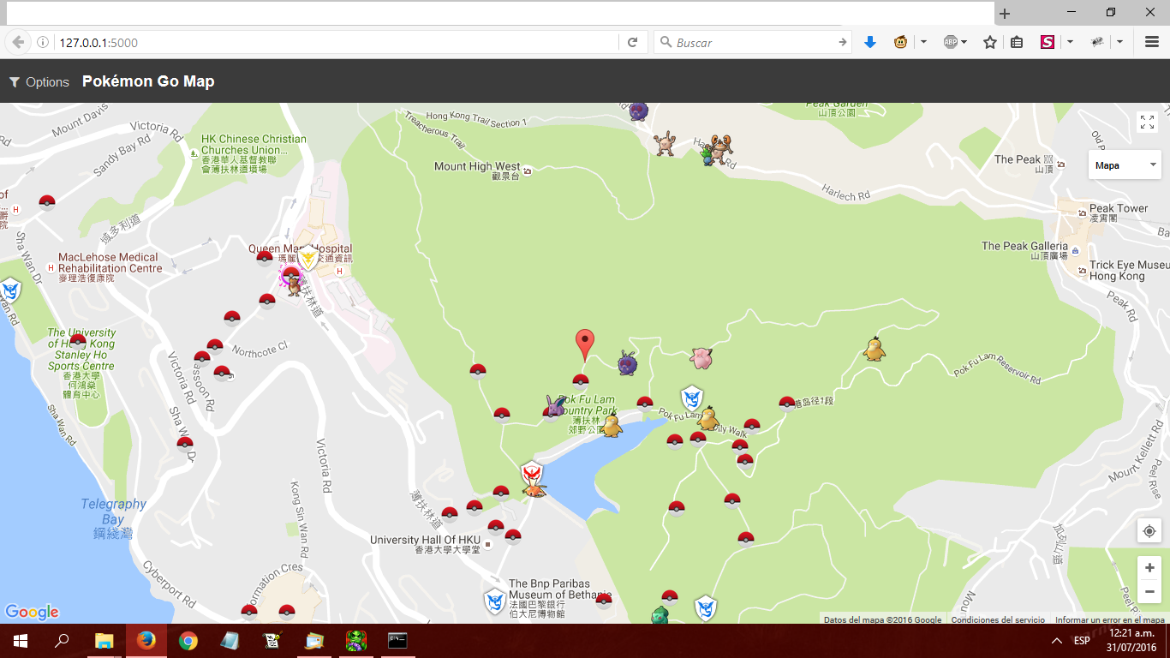The image size is (1170, 658).
Task: Reload the current page
Action: (x=632, y=42)
